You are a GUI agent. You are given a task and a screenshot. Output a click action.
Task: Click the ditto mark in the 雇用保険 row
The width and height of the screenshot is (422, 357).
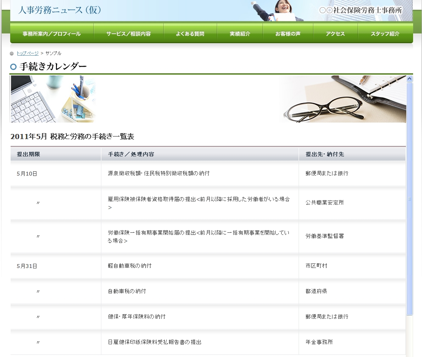tap(38, 203)
